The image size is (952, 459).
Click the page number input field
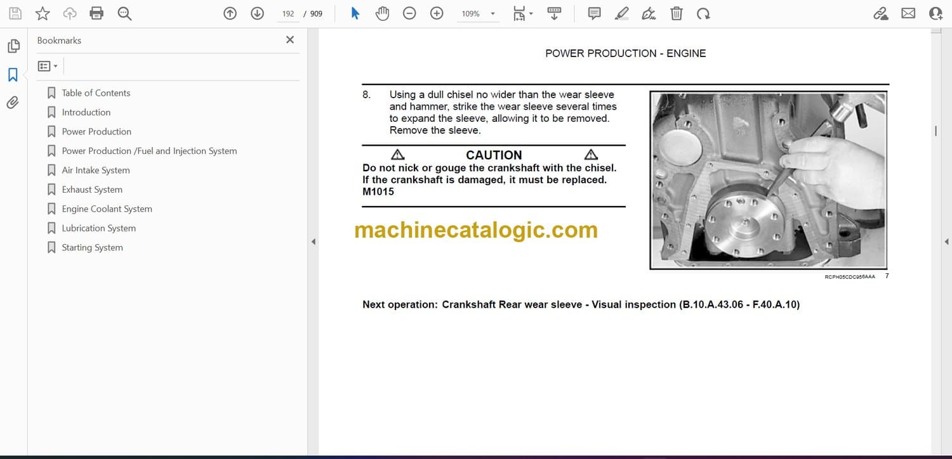(x=288, y=13)
